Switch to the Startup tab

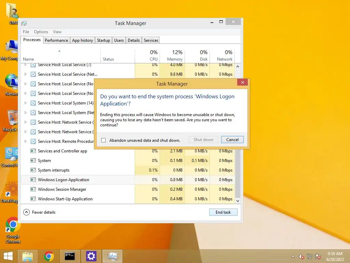coord(103,40)
